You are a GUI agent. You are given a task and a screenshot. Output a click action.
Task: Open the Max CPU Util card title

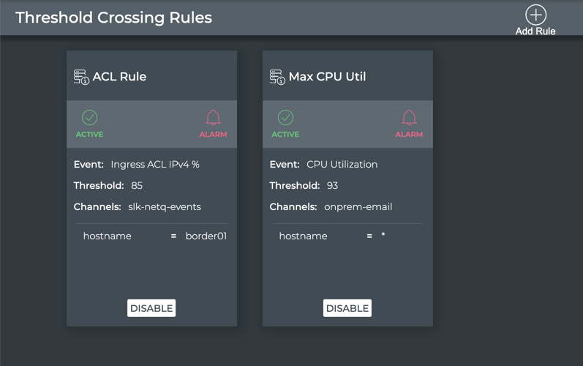[327, 77]
